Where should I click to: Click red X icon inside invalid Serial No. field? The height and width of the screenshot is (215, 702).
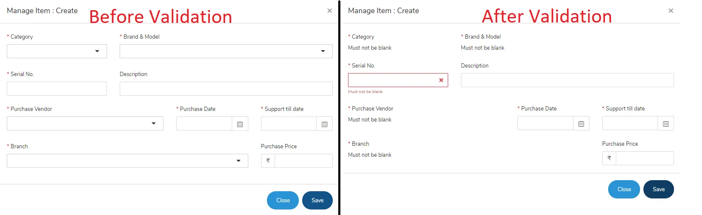[x=441, y=80]
